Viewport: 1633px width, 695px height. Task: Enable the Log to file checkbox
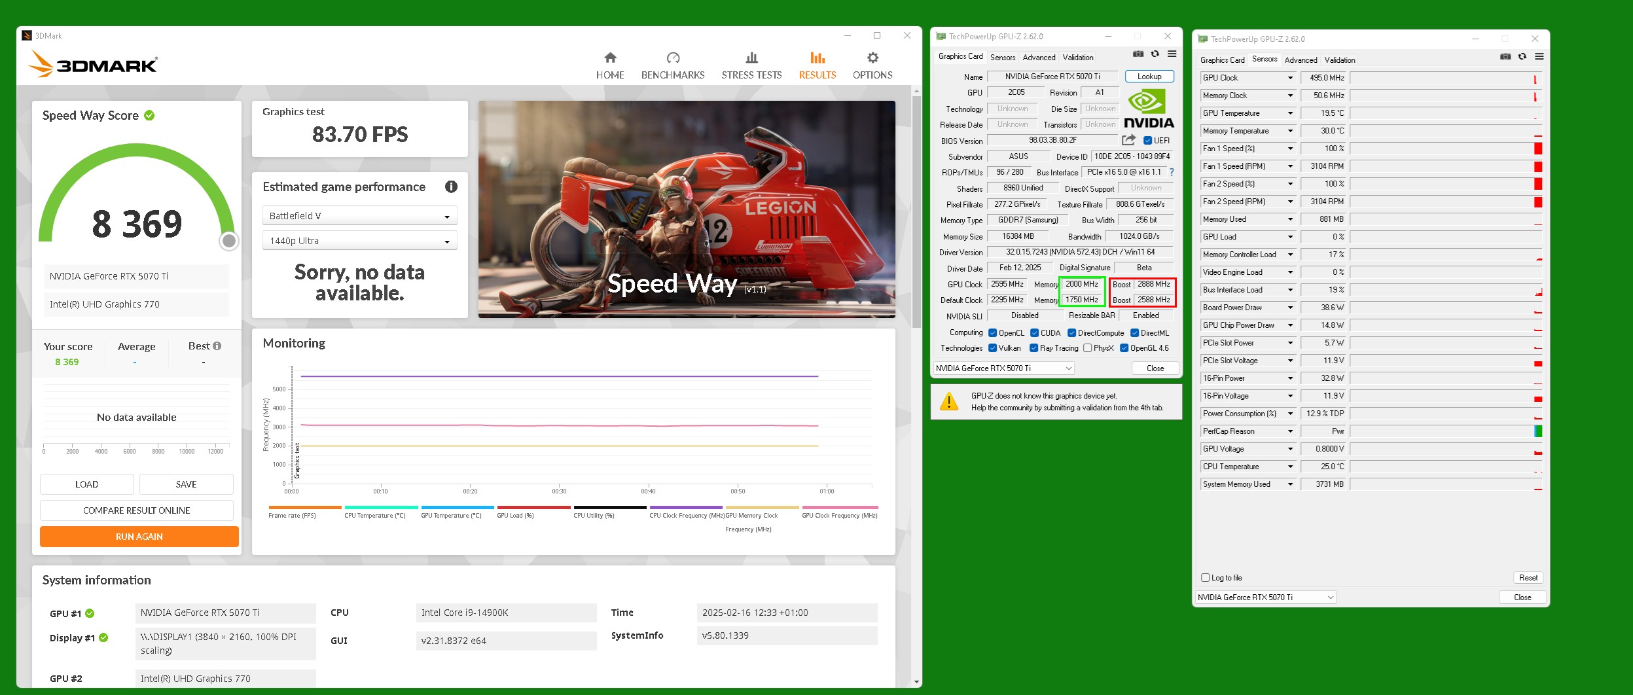[x=1205, y=578]
